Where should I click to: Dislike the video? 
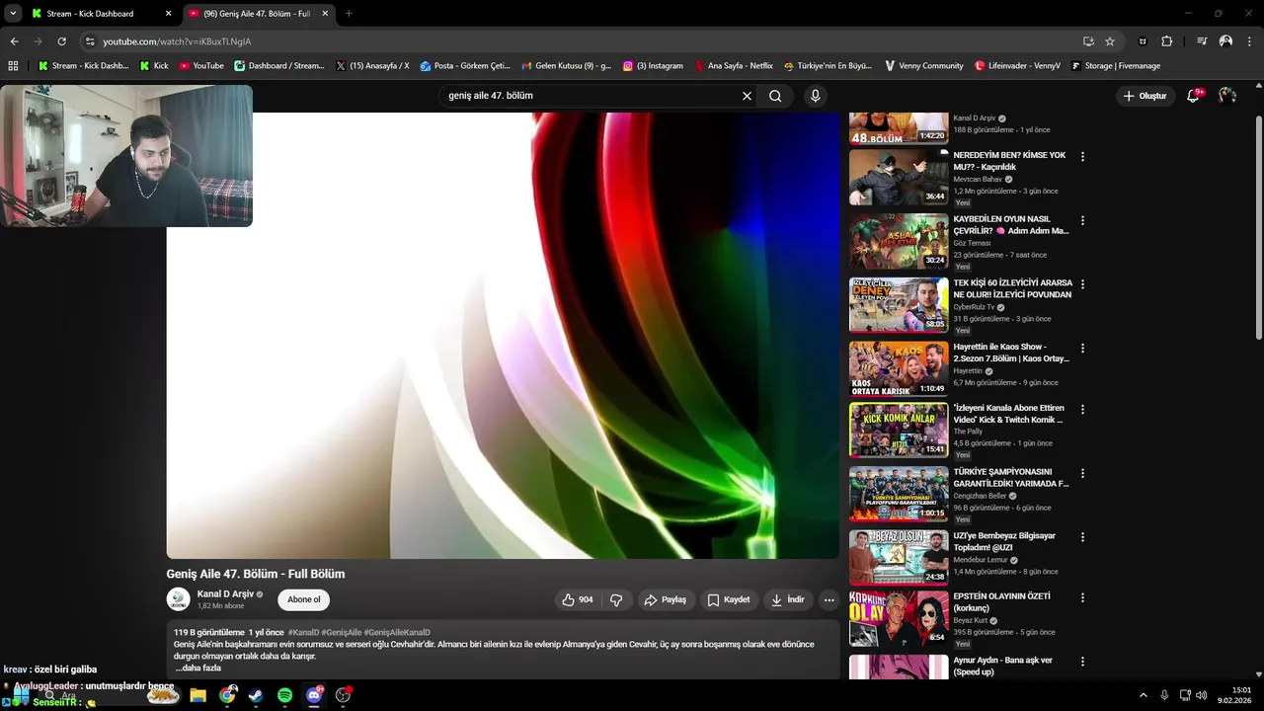616,599
